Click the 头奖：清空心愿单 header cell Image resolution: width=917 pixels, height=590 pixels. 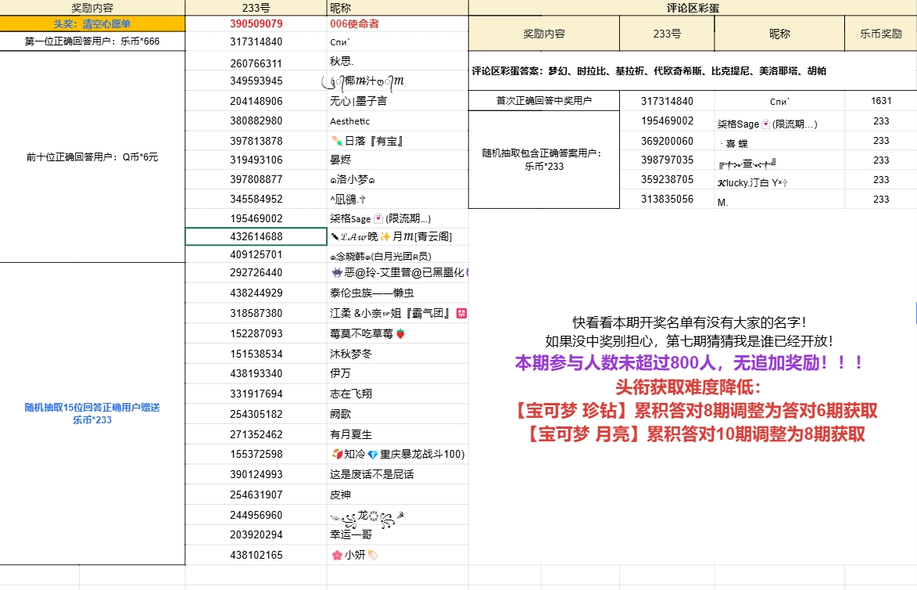point(92,24)
